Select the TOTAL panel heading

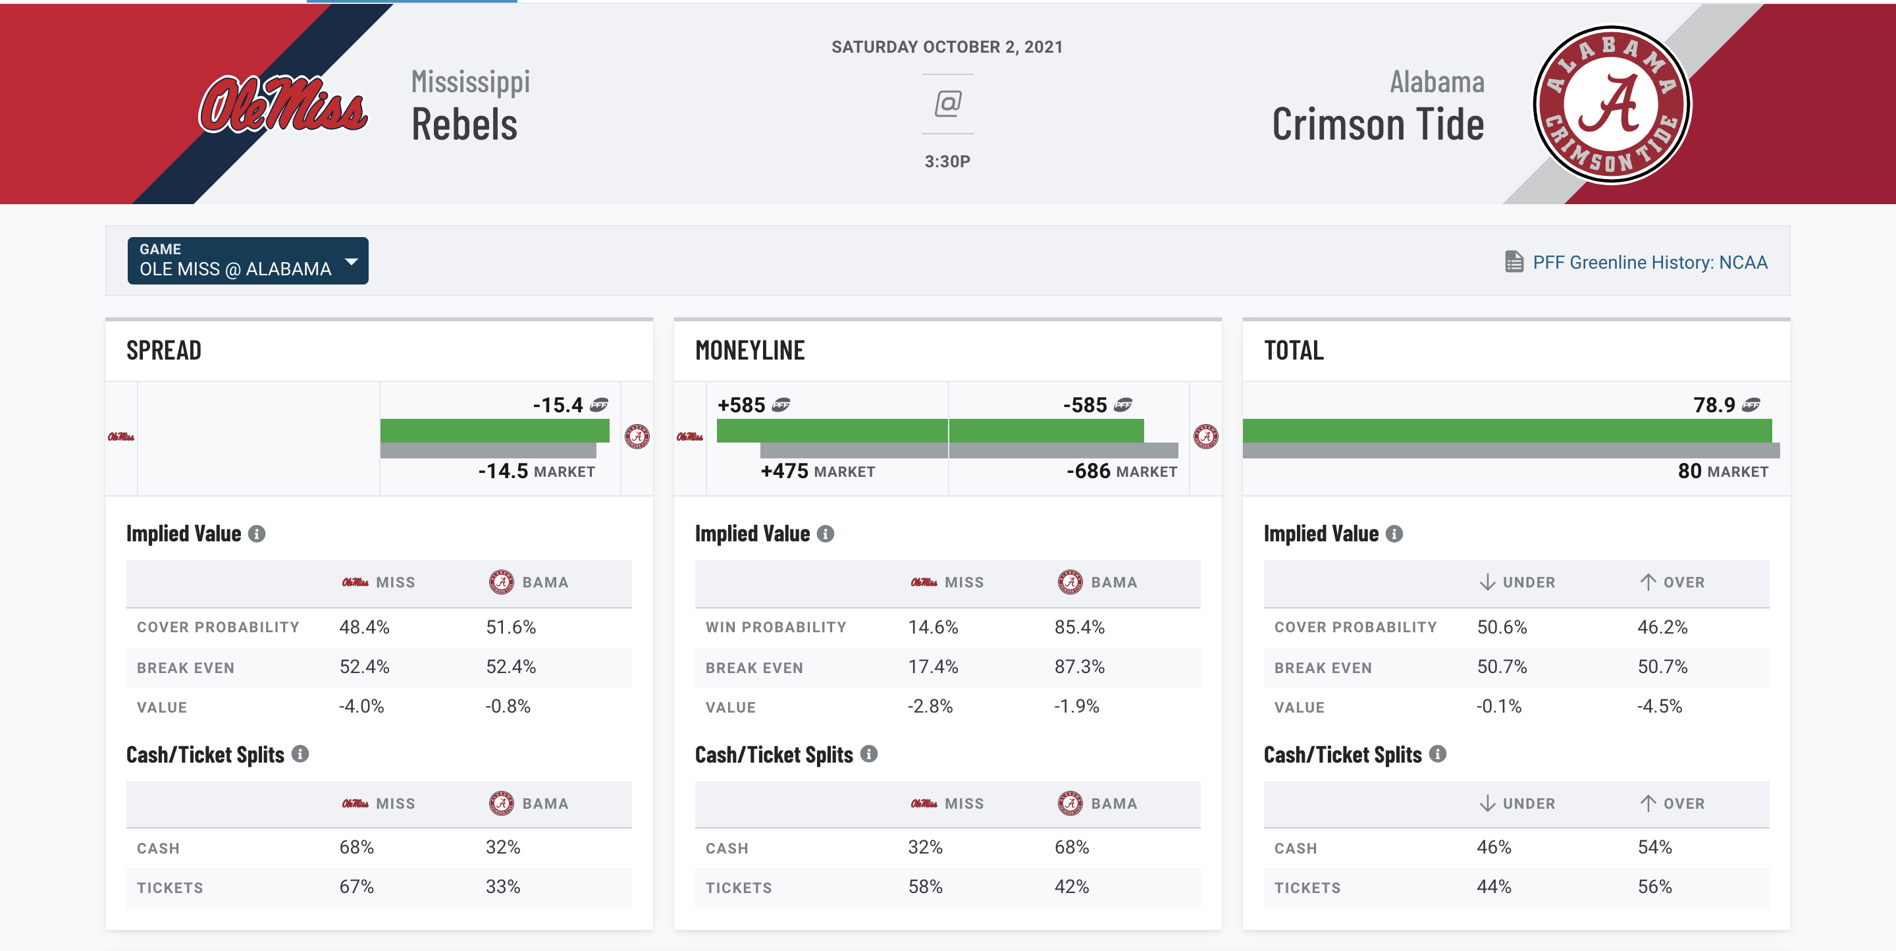1293,350
